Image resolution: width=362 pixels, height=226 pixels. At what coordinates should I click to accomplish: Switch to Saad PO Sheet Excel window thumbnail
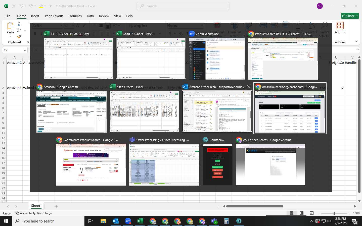[151, 59]
